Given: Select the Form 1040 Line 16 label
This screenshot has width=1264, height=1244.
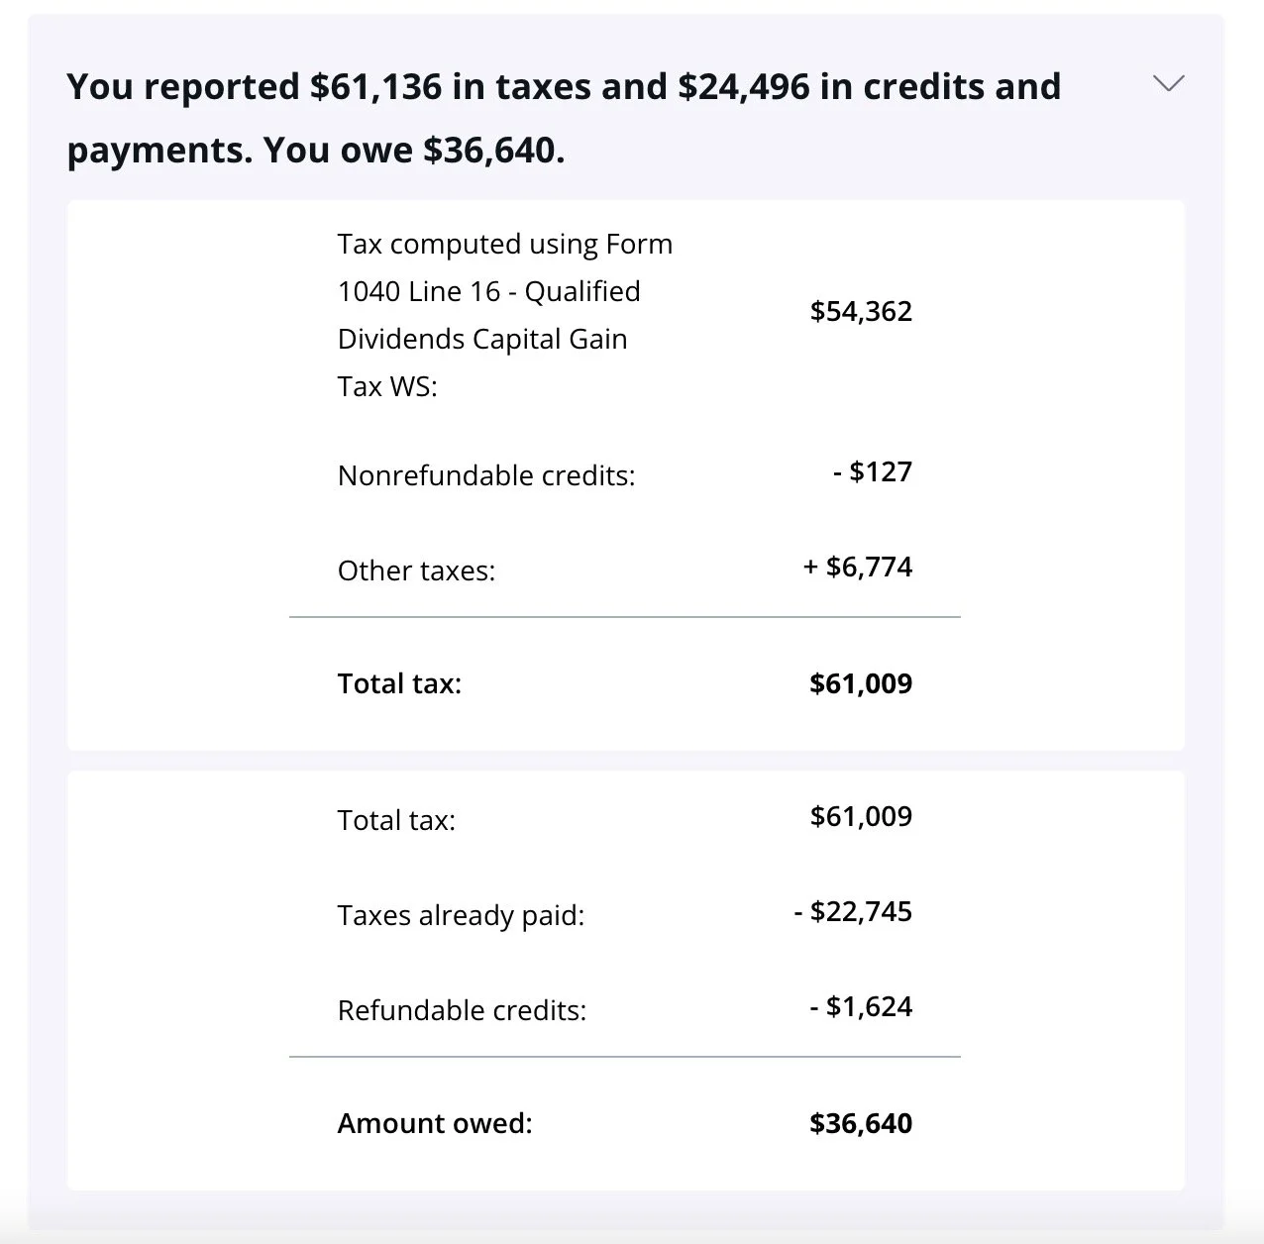Looking at the screenshot, I should [x=505, y=315].
